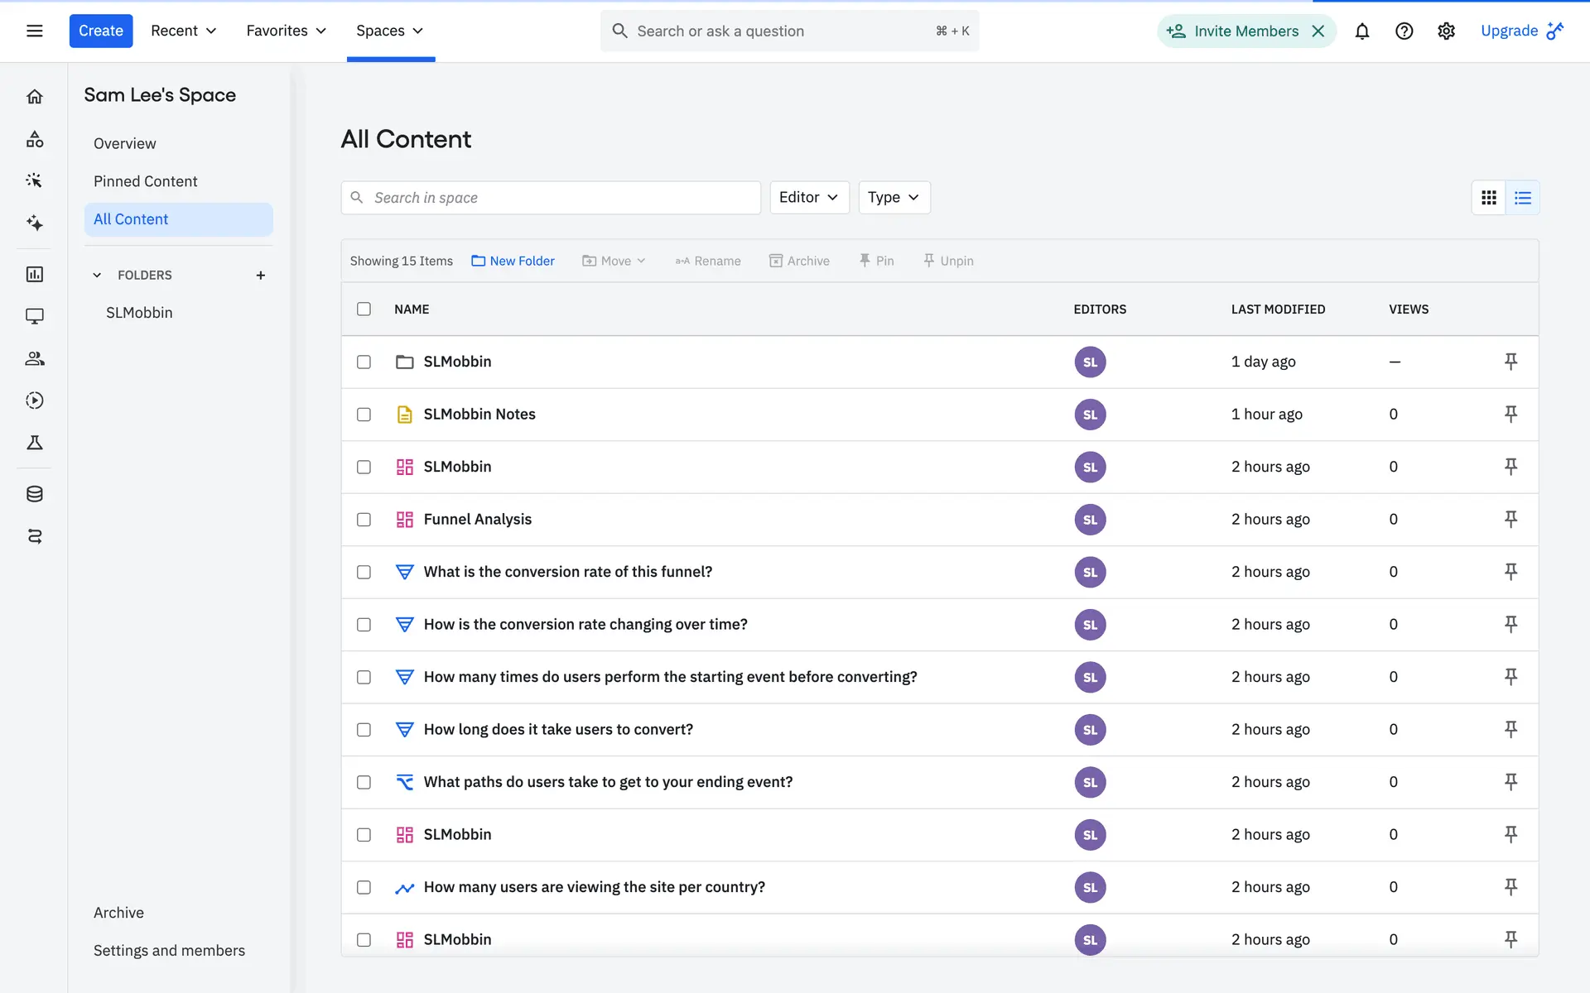Click the home icon in left sidebar

[35, 97]
